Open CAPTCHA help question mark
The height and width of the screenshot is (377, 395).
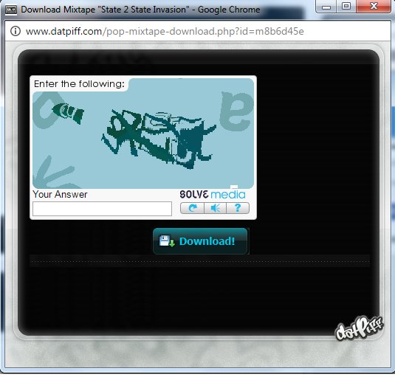click(x=238, y=208)
